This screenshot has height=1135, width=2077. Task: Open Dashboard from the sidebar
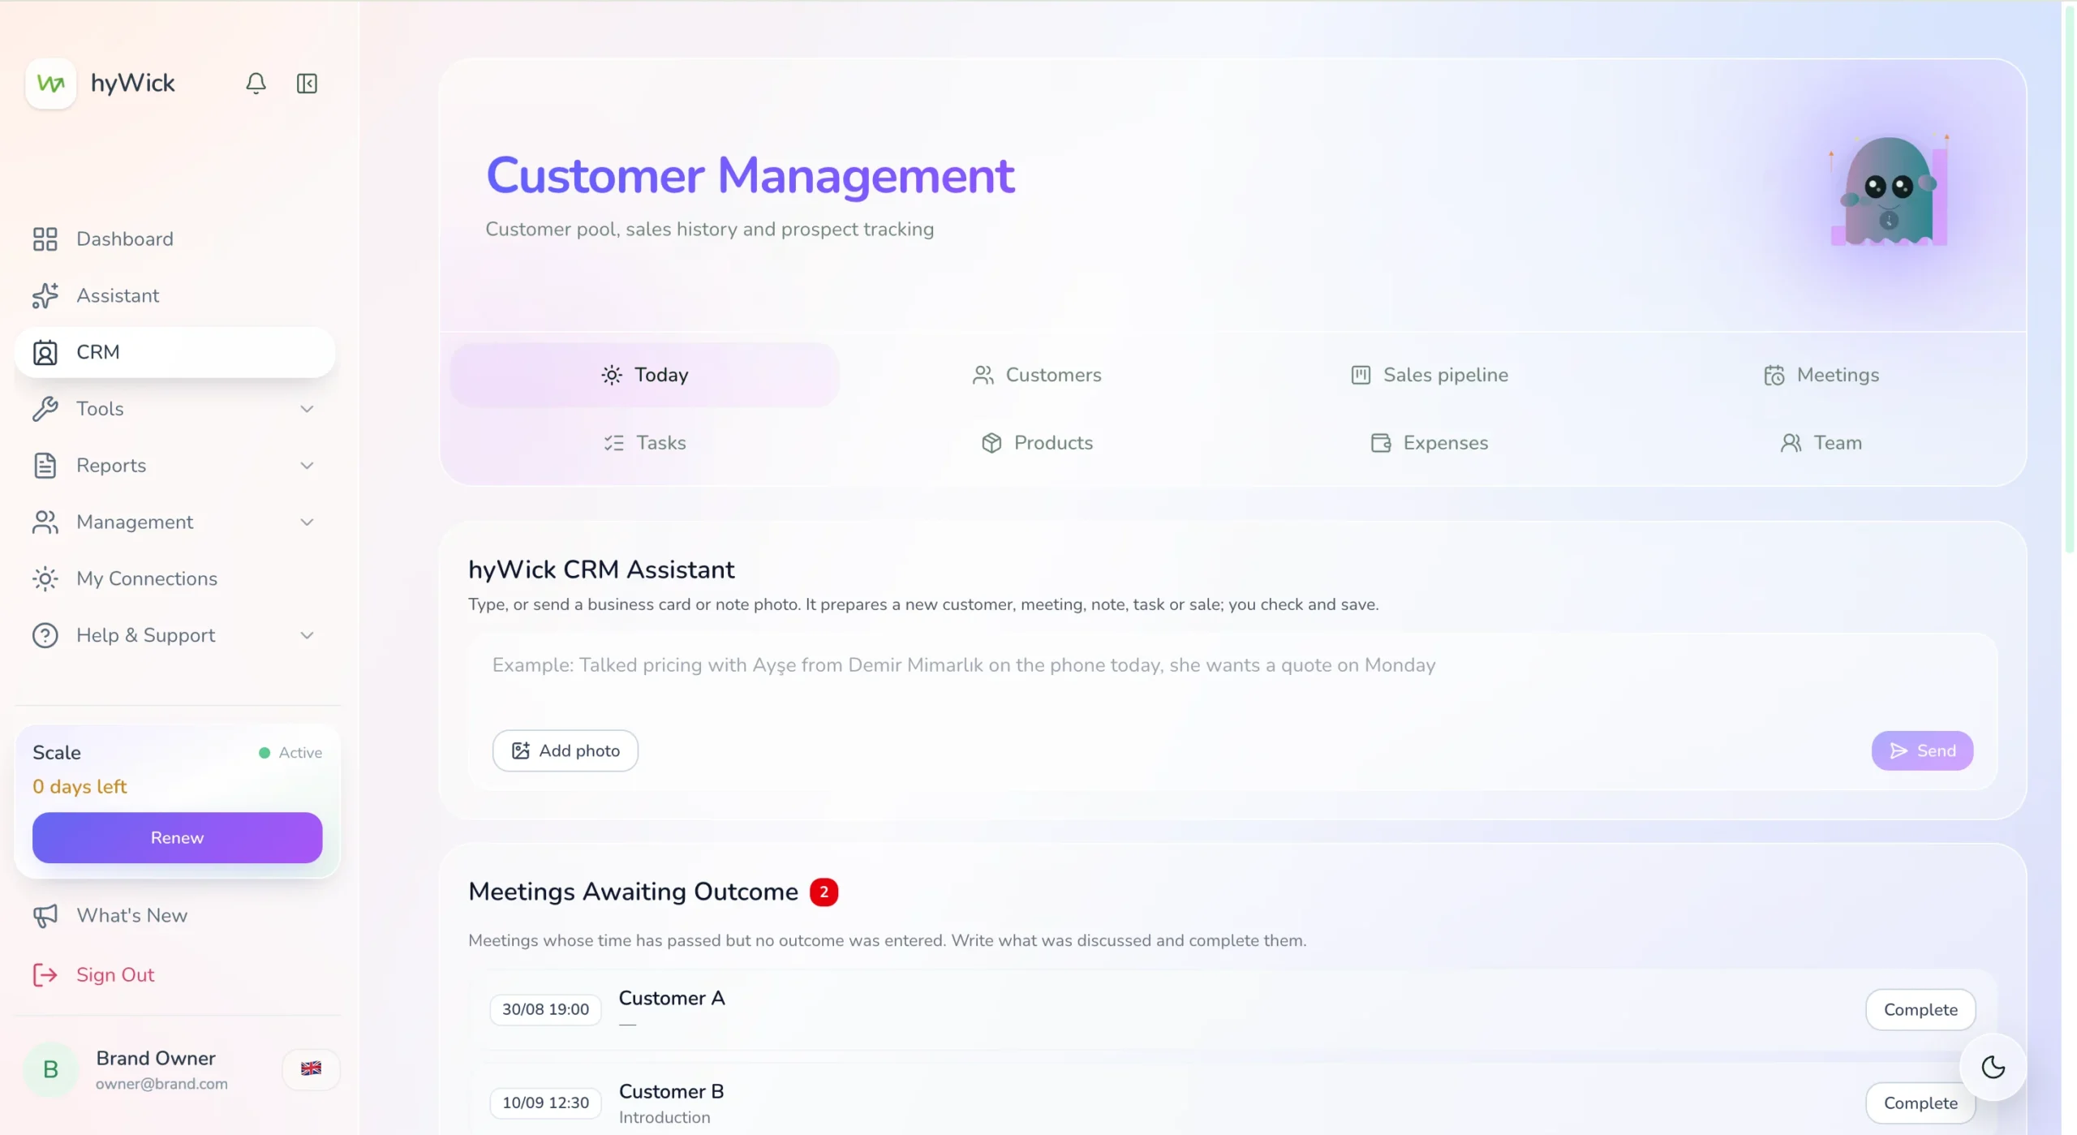[174, 239]
